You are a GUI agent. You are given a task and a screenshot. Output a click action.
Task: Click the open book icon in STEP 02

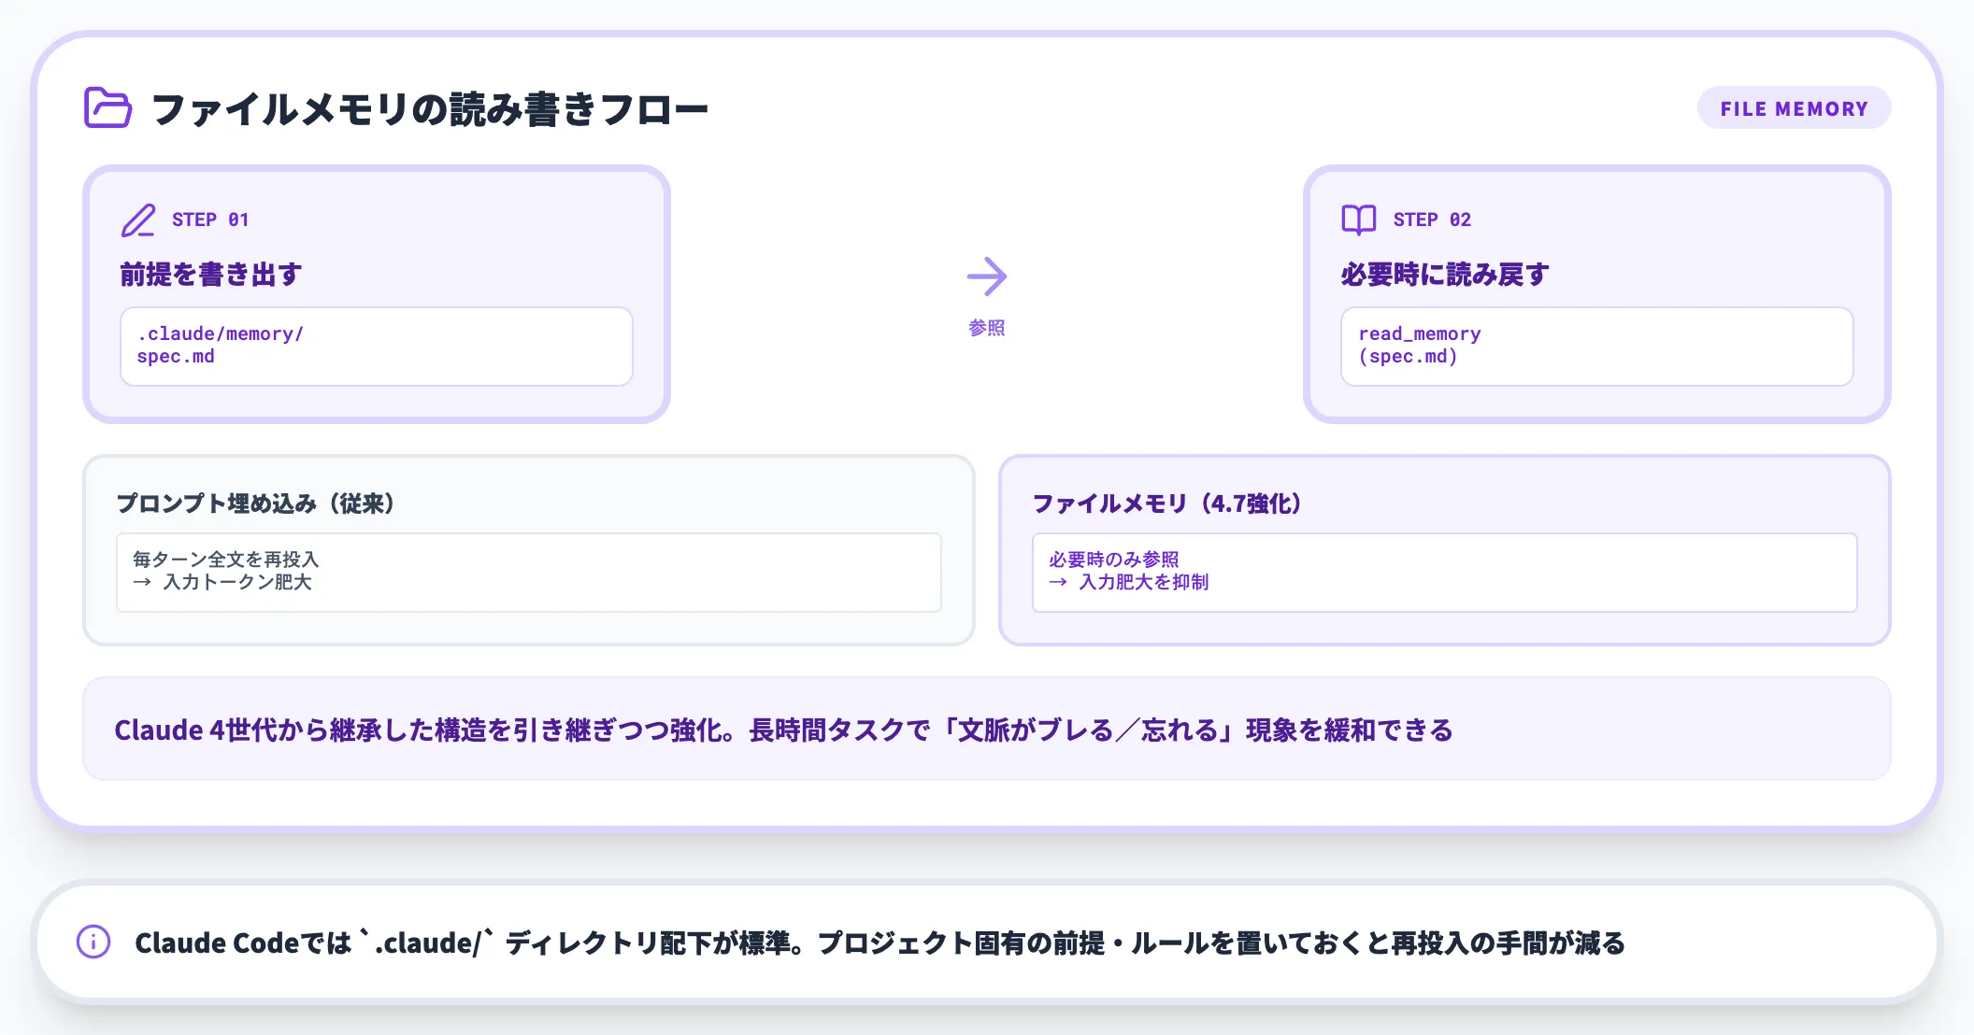pyautogui.click(x=1357, y=219)
